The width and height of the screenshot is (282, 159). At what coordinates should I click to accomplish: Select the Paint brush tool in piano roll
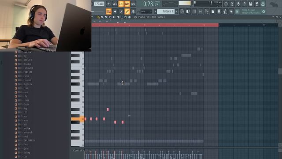tap(102, 17)
